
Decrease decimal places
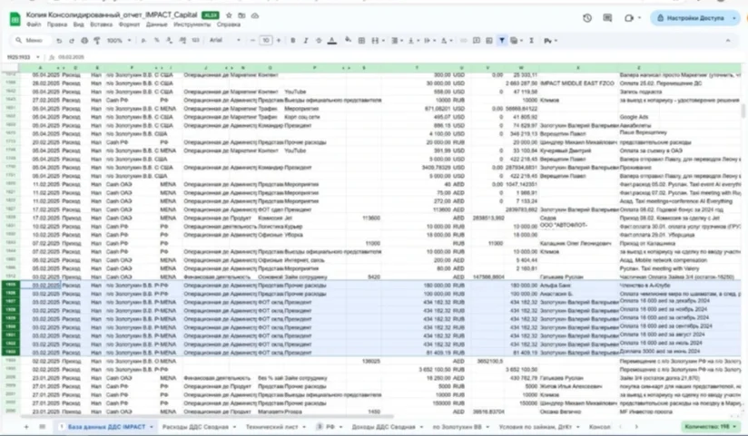169,41
